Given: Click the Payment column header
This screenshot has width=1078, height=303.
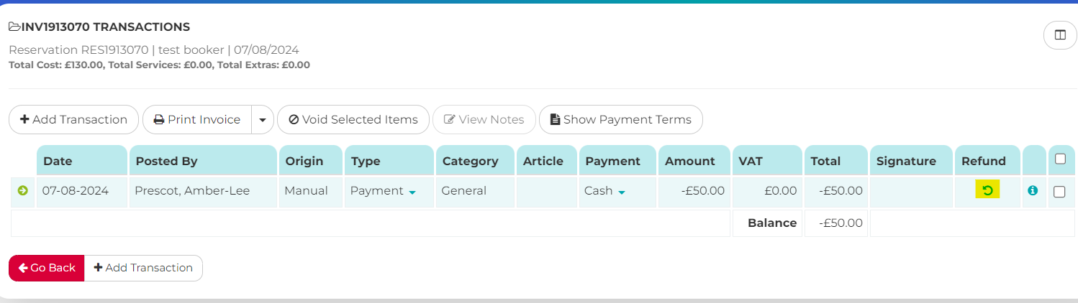Looking at the screenshot, I should [617, 161].
